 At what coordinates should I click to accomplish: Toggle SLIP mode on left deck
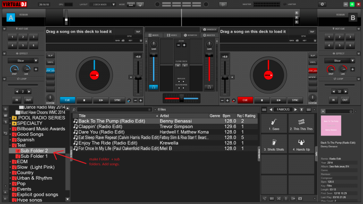tap(50, 55)
